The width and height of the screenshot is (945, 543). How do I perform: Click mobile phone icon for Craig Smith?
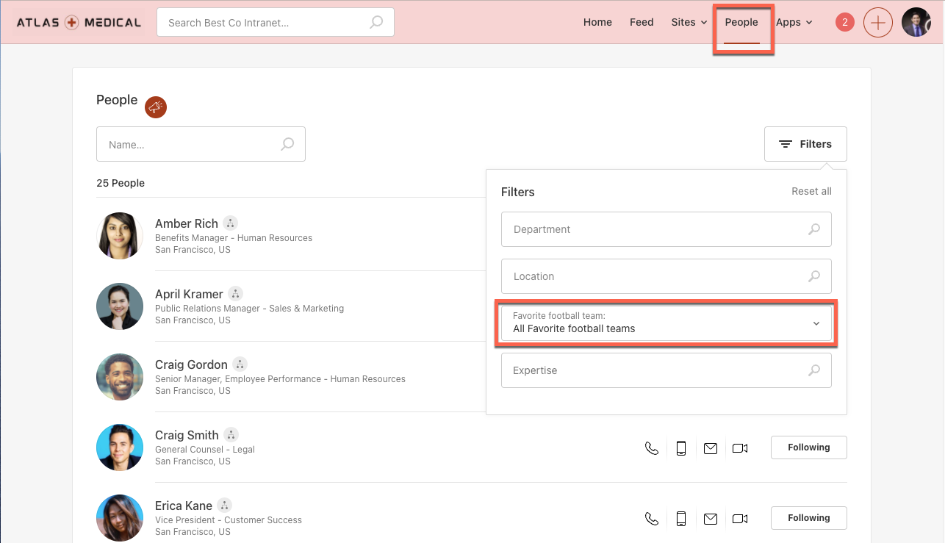tap(681, 448)
